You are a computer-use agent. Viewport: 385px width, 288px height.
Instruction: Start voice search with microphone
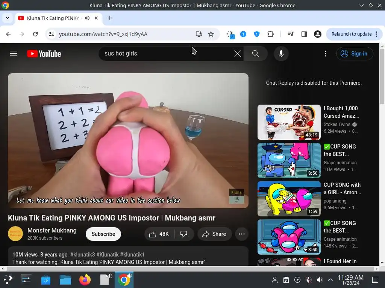281,53
